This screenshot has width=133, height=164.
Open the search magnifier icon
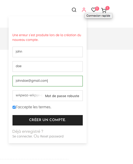click(74, 10)
